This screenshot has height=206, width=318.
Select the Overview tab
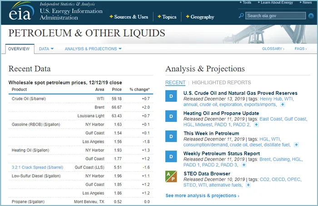pyautogui.click(x=19, y=49)
